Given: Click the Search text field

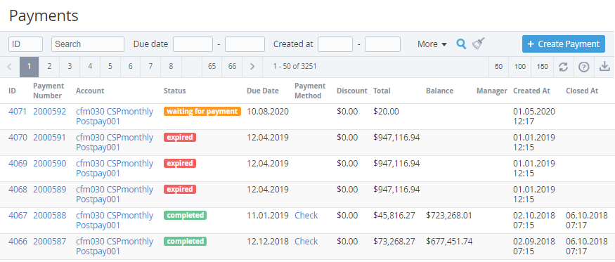Looking at the screenshot, I should click(88, 44).
